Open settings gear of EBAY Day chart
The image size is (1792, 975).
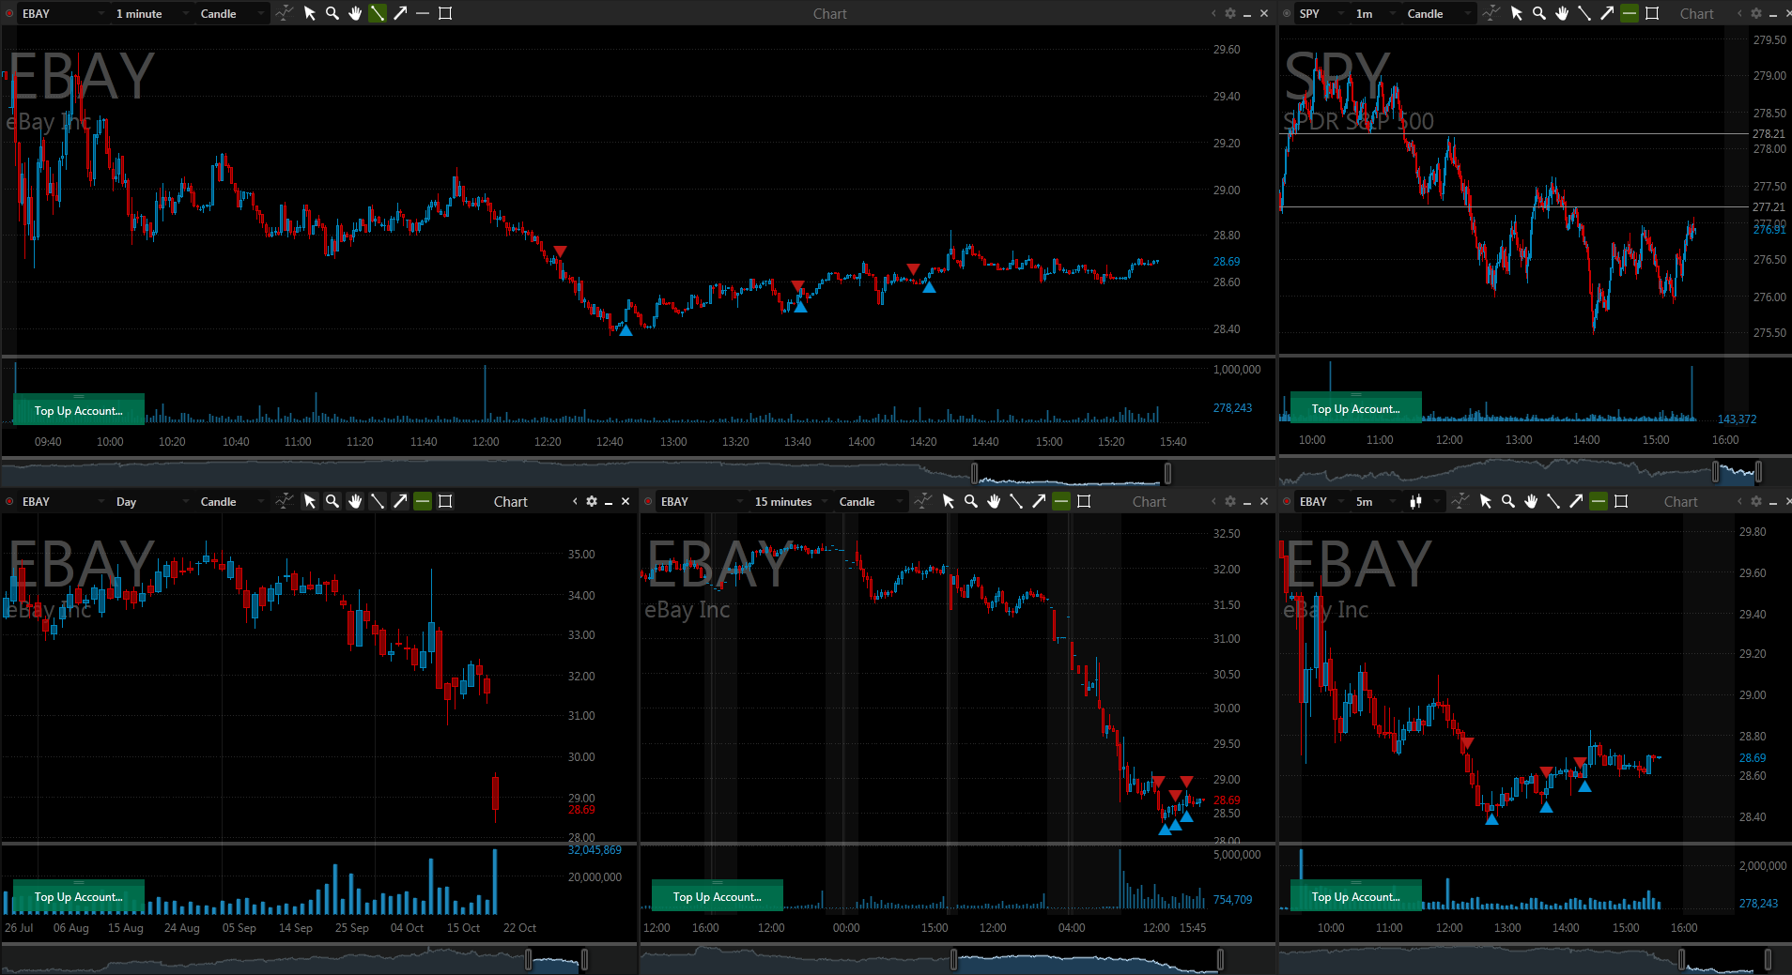pos(592,501)
